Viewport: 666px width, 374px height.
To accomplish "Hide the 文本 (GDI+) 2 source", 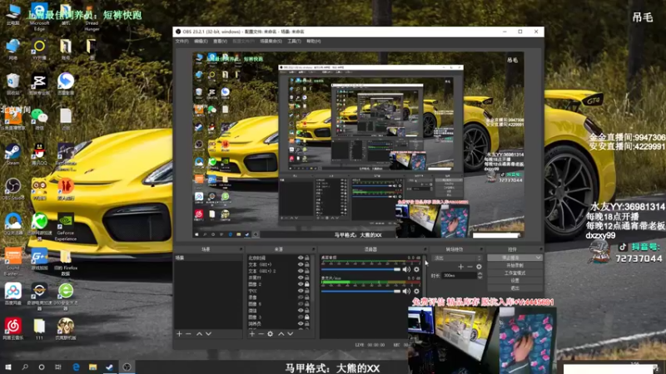I will pyautogui.click(x=300, y=271).
